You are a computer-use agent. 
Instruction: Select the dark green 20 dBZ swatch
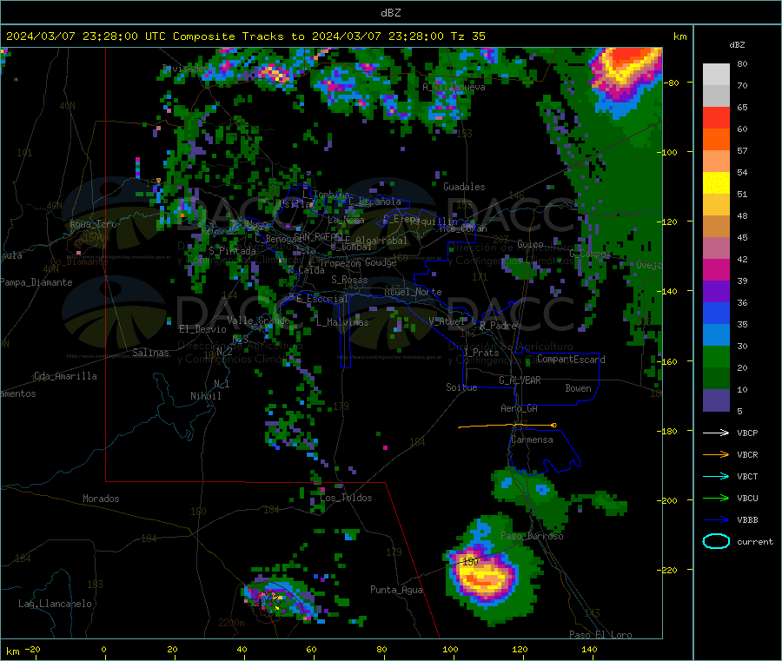716,378
